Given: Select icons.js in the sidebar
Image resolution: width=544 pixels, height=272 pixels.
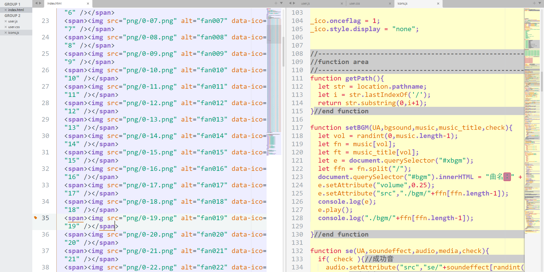Looking at the screenshot, I should click(14, 33).
